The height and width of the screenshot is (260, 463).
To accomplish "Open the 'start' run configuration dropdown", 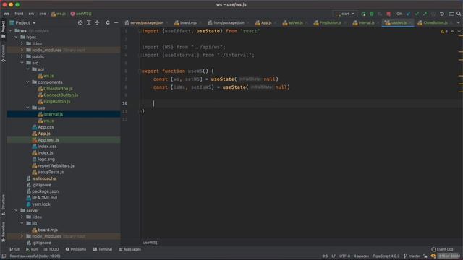I will tap(345, 14).
